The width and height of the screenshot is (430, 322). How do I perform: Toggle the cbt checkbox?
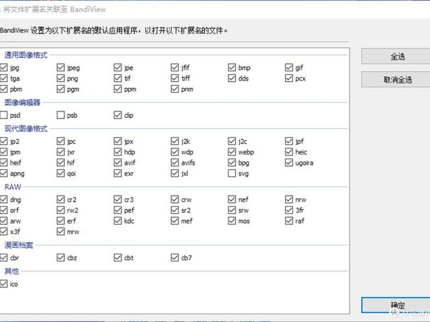(x=118, y=258)
